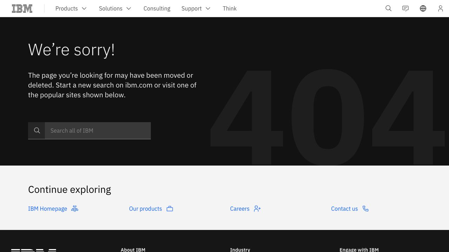
Task: Open the Think menu item
Action: [229, 8]
